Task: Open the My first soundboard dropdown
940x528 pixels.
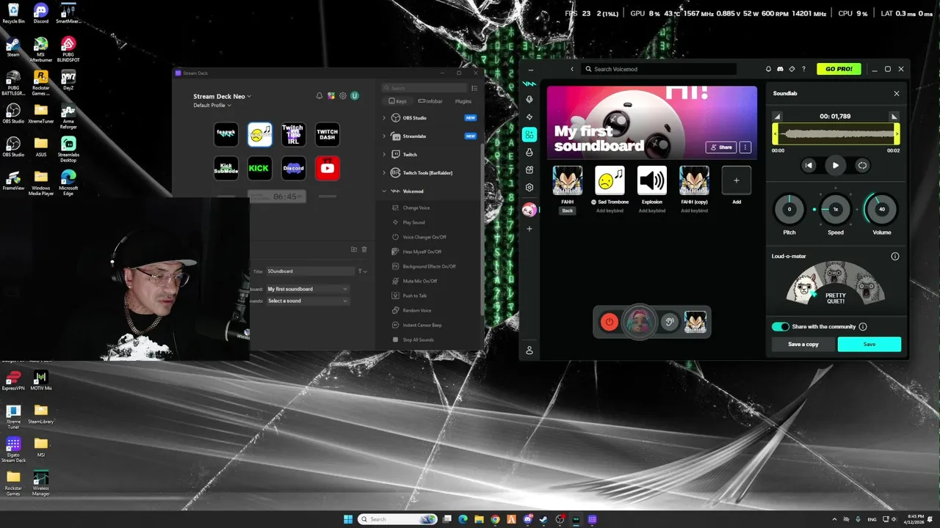Action: (x=307, y=289)
